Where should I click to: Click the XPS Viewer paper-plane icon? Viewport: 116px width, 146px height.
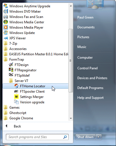click(x=6, y=38)
